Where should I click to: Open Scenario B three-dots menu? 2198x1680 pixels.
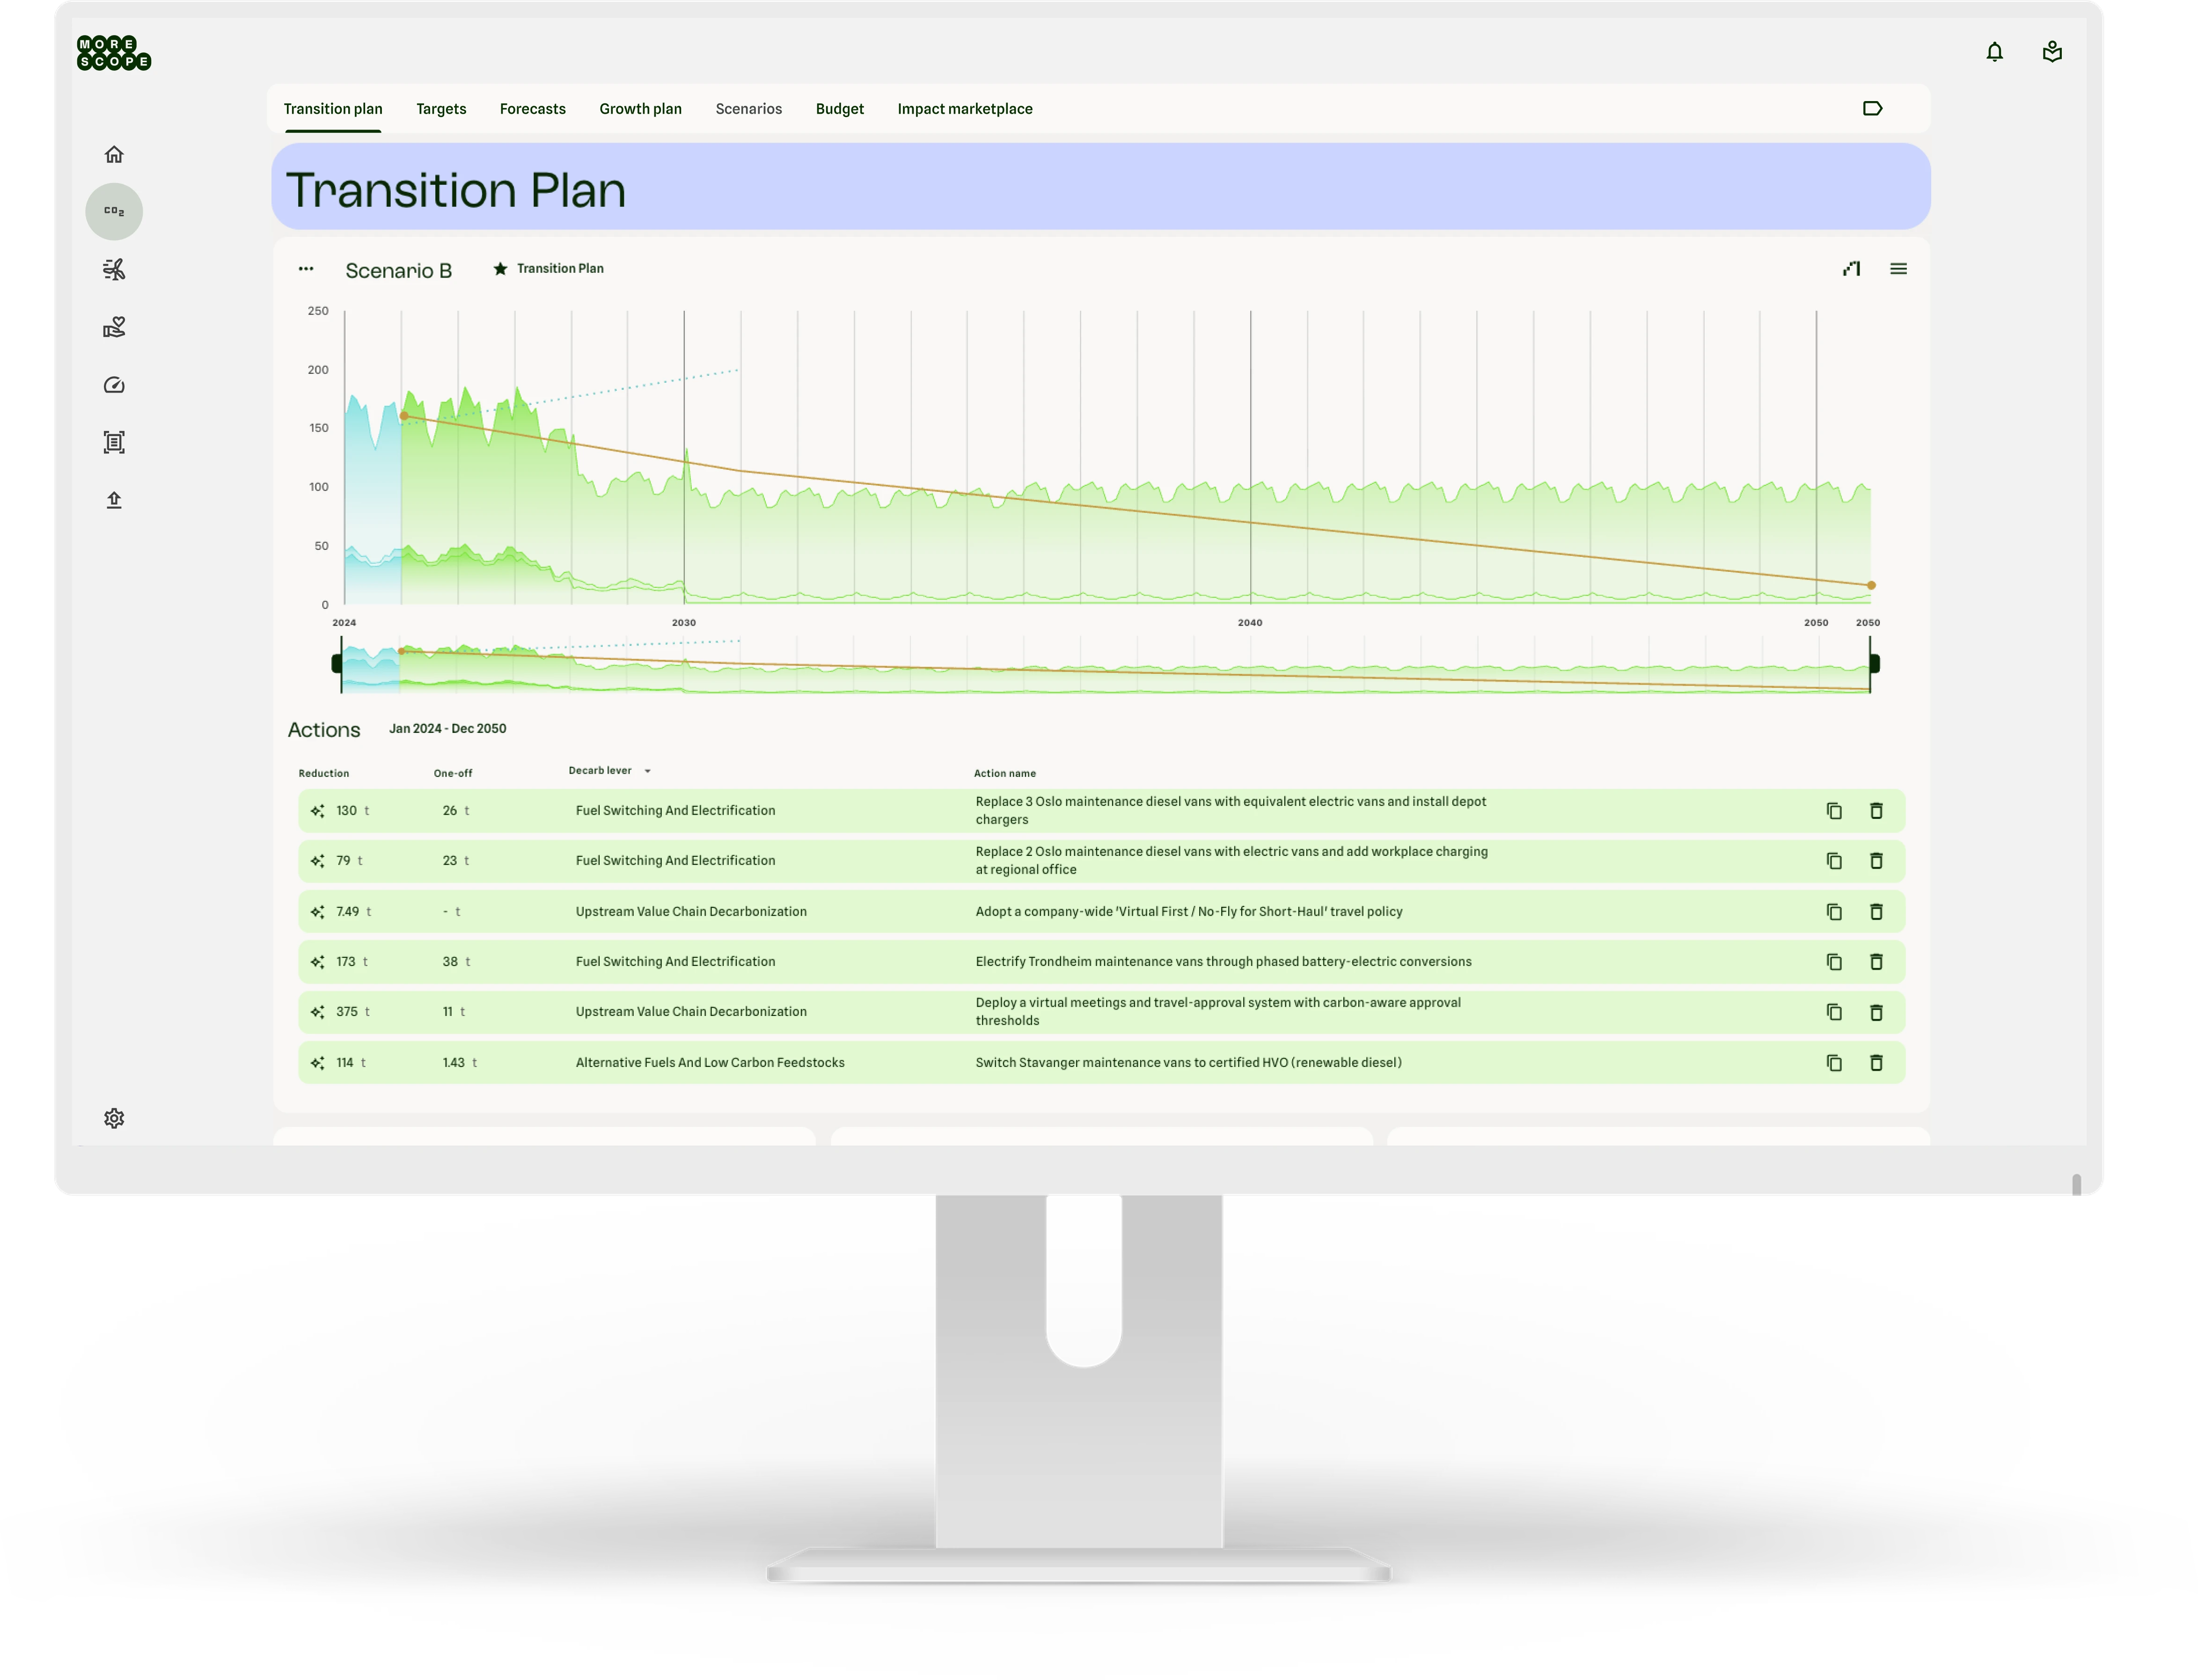click(306, 268)
